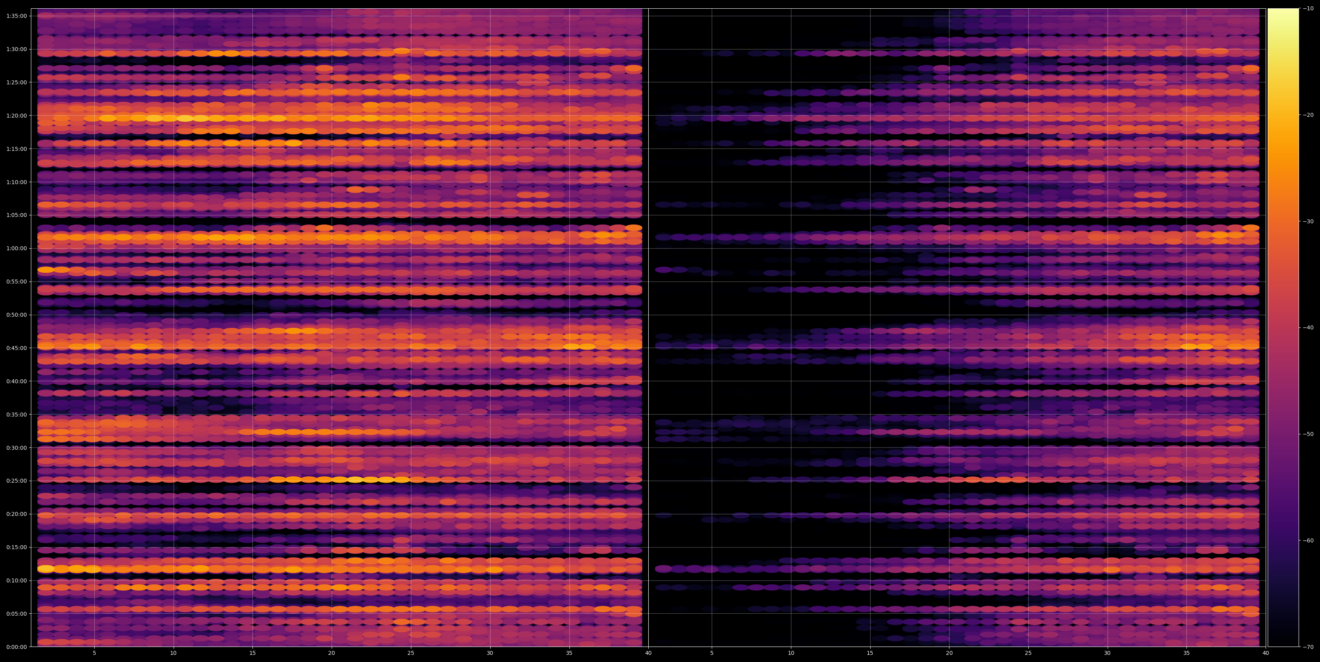
Task: Click the 0:05:00 time axis label
Action: tap(16, 613)
